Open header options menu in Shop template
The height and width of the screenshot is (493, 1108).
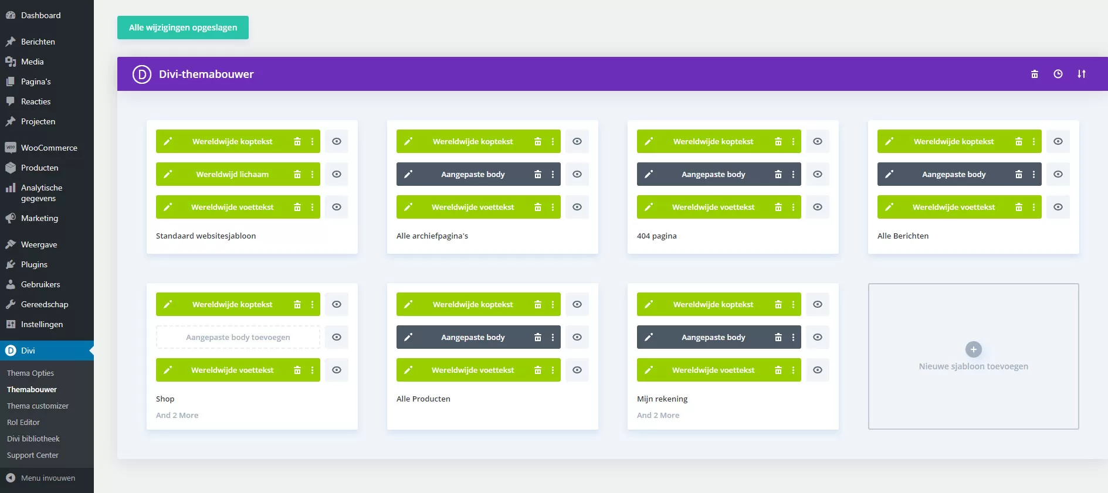point(312,304)
